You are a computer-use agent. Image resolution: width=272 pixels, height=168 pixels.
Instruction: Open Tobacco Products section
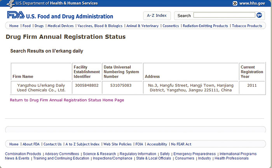click(x=247, y=26)
